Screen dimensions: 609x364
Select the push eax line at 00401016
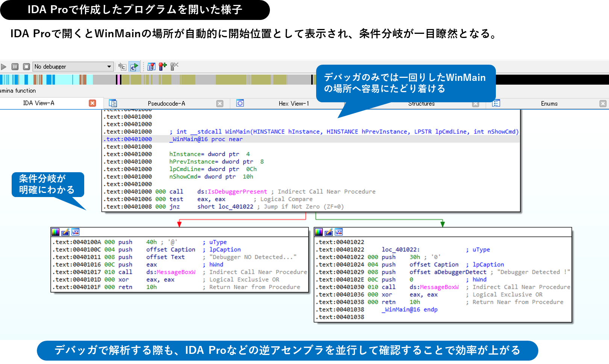[137, 265]
